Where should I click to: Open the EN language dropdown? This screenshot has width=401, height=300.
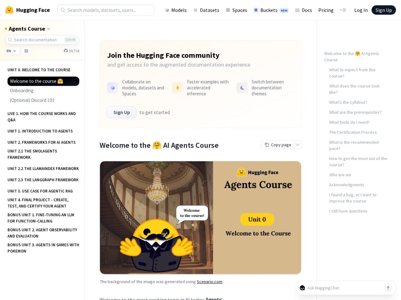(x=12, y=51)
